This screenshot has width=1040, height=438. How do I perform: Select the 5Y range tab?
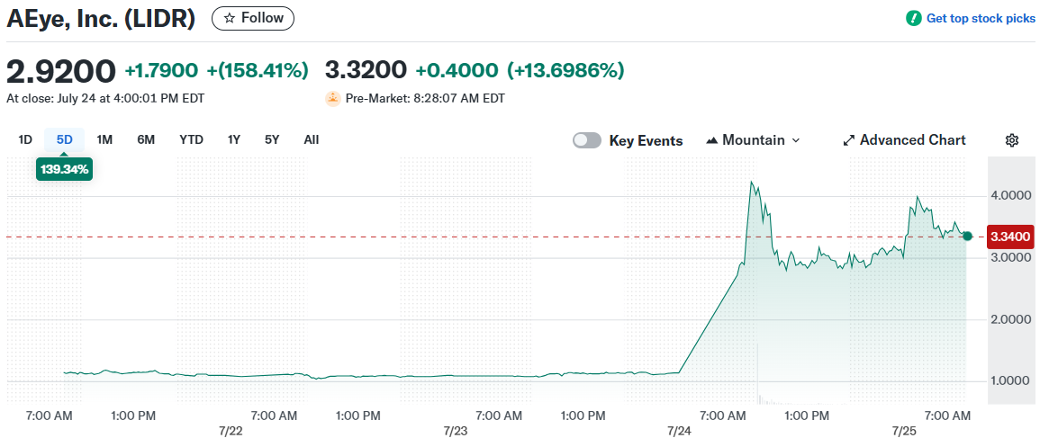[272, 139]
